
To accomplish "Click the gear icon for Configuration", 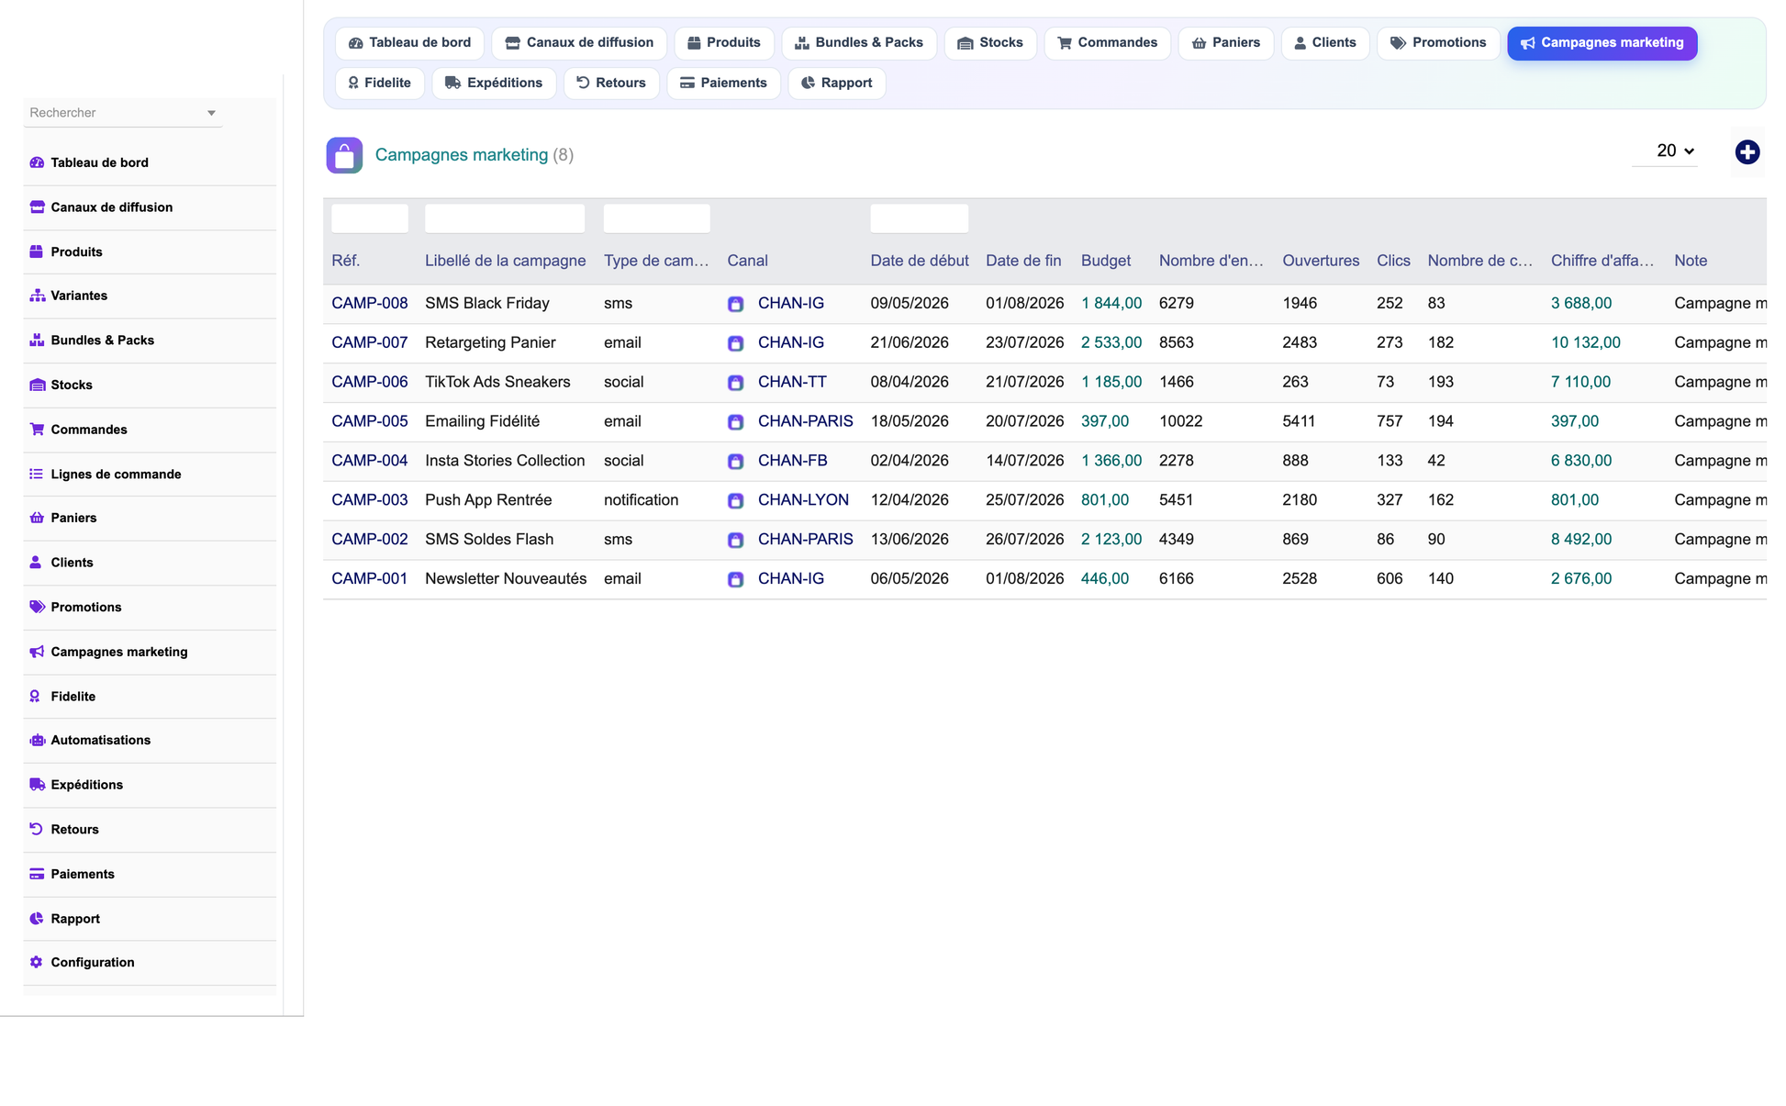I will (37, 962).
